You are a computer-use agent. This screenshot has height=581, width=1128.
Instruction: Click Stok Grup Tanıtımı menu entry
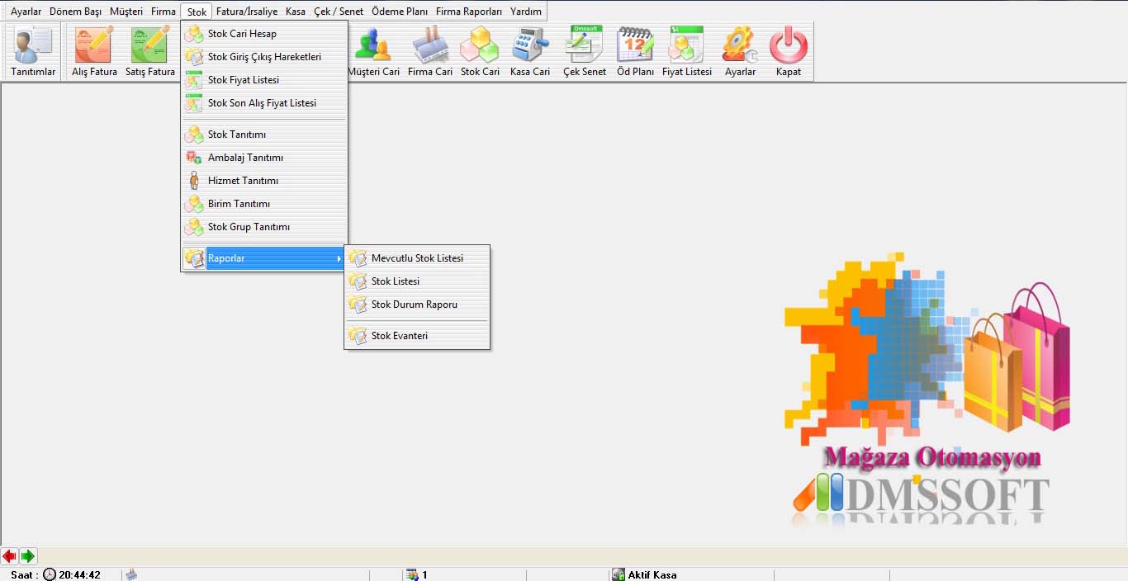pyautogui.click(x=248, y=227)
